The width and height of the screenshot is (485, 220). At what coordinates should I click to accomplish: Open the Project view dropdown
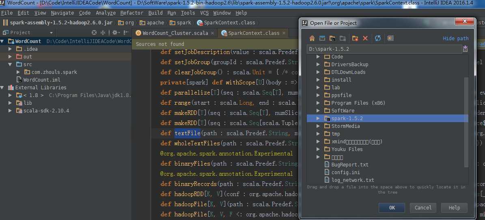coord(52,33)
